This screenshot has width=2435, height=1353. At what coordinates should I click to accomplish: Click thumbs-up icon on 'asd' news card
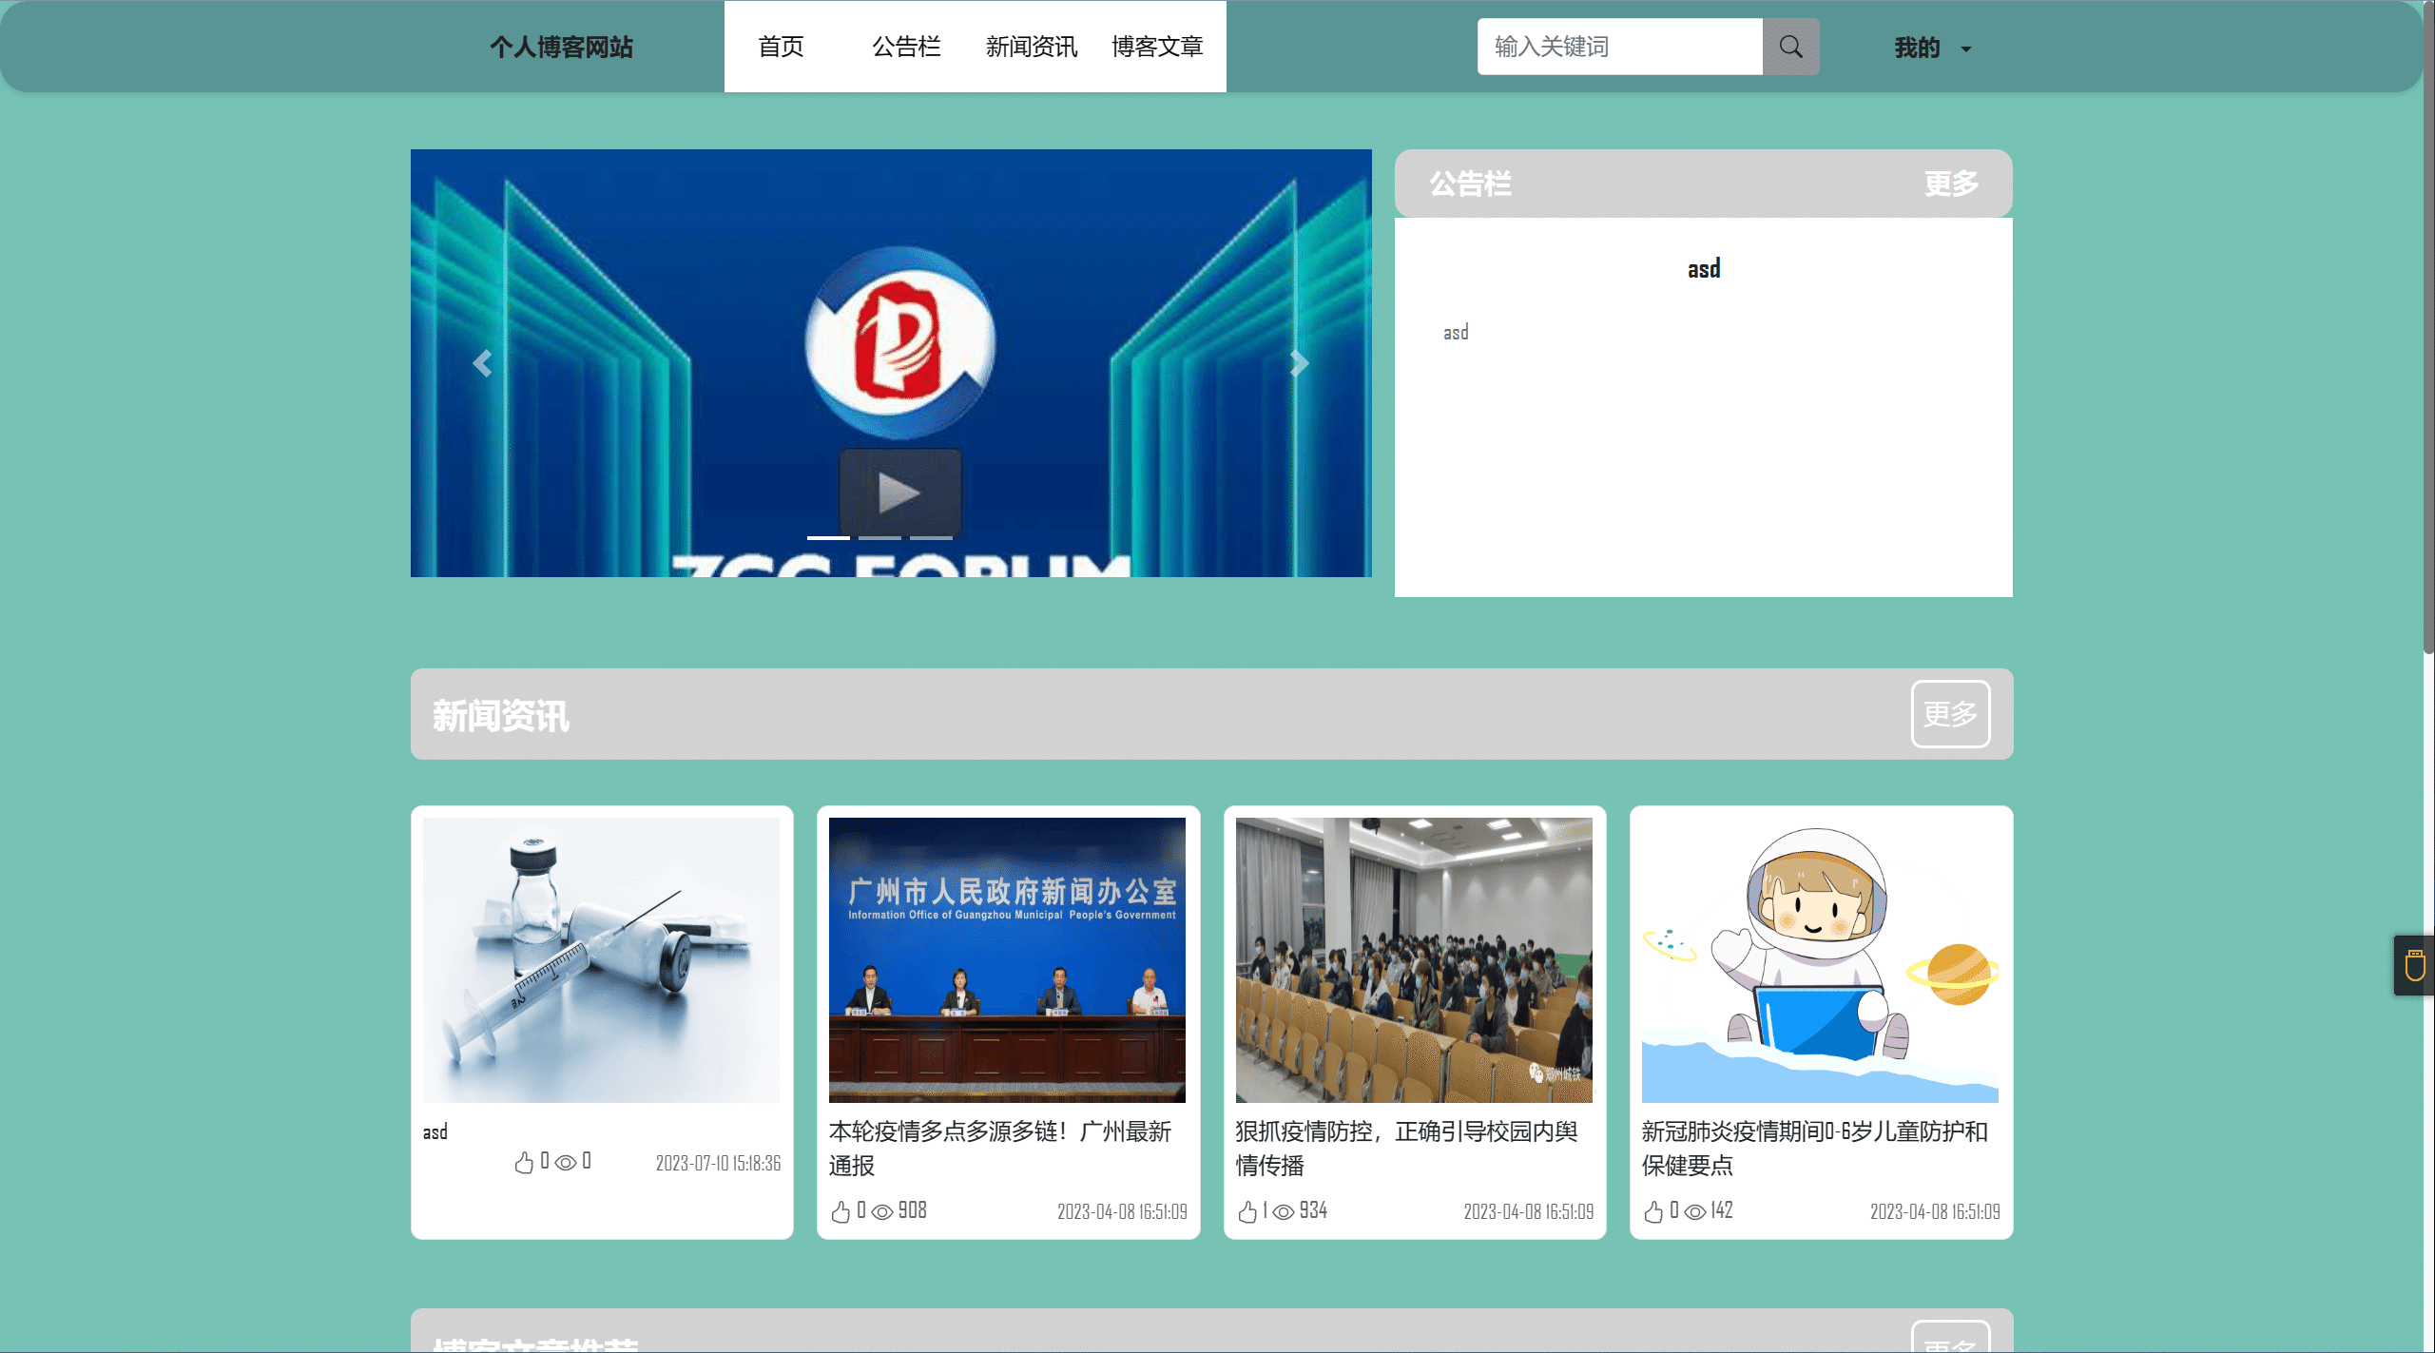524,1162
